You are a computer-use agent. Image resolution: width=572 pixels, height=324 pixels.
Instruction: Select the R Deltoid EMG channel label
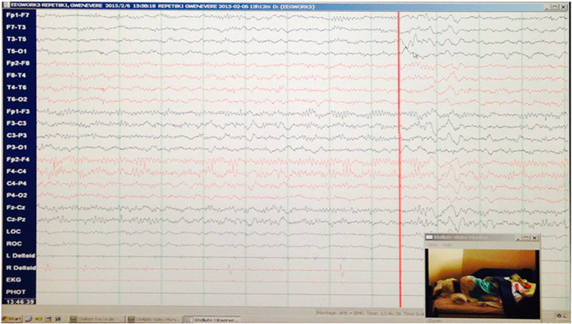point(20,268)
